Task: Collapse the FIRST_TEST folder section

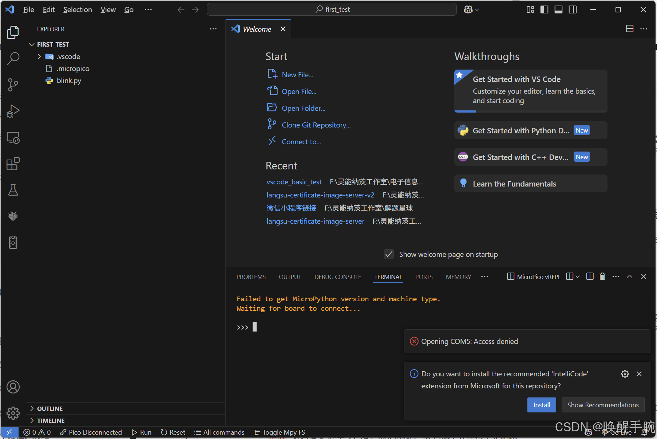Action: (x=32, y=44)
